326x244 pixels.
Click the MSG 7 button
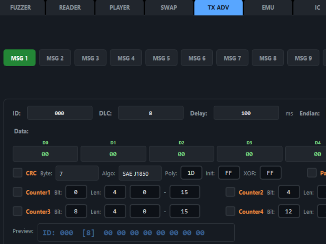232,58
